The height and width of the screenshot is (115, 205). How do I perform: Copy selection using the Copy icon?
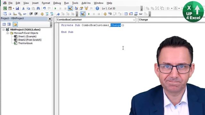(x=28, y=8)
